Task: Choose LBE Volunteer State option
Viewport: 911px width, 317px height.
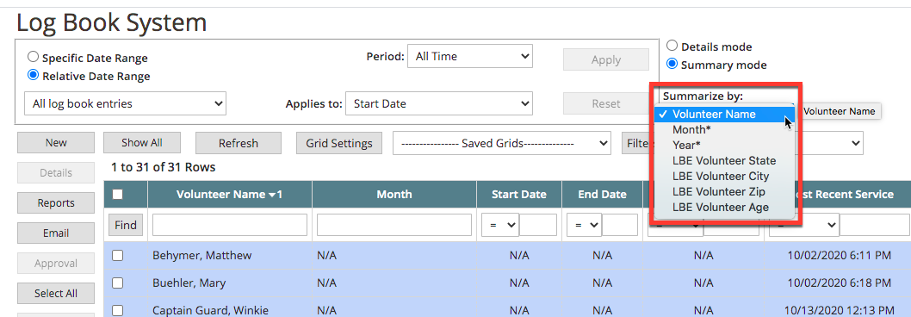Action: tap(724, 160)
